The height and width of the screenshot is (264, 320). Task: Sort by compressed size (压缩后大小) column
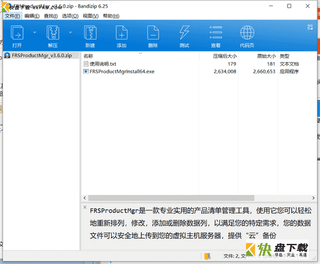[218, 56]
